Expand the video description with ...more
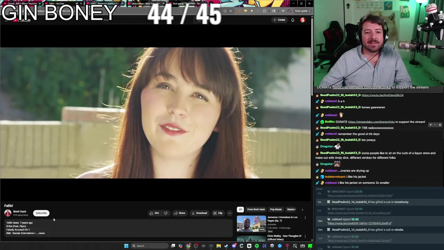This screenshot has height=250, width=444. click(x=41, y=233)
